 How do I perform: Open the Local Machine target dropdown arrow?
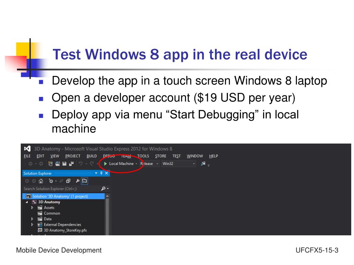pyautogui.click(x=136, y=164)
